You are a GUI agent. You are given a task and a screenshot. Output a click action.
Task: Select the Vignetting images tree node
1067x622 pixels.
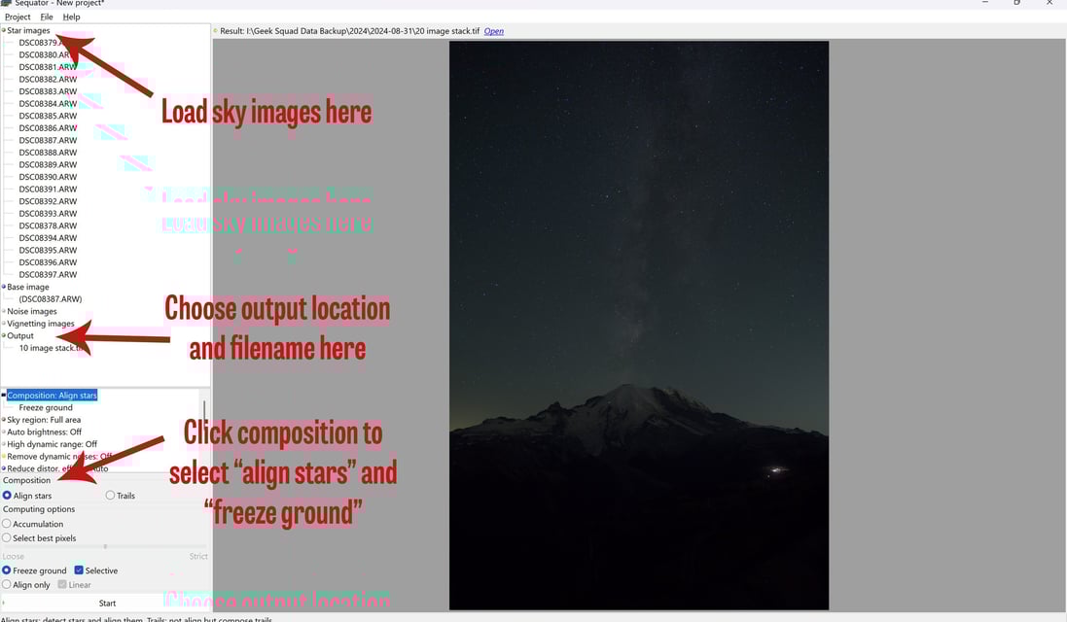coord(41,324)
